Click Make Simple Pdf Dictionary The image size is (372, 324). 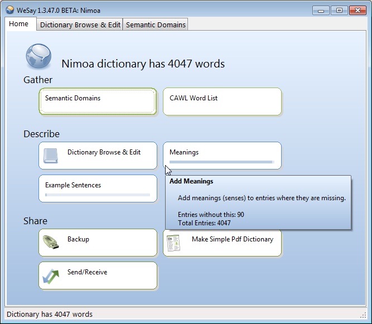tap(223, 243)
